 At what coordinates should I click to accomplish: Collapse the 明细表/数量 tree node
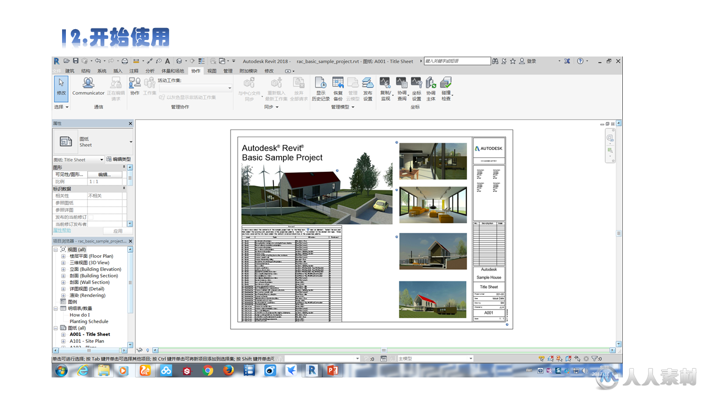[x=56, y=308]
